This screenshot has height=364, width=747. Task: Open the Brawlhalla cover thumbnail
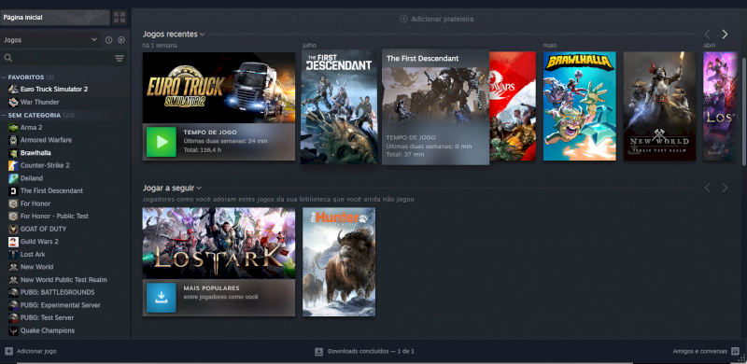(579, 105)
